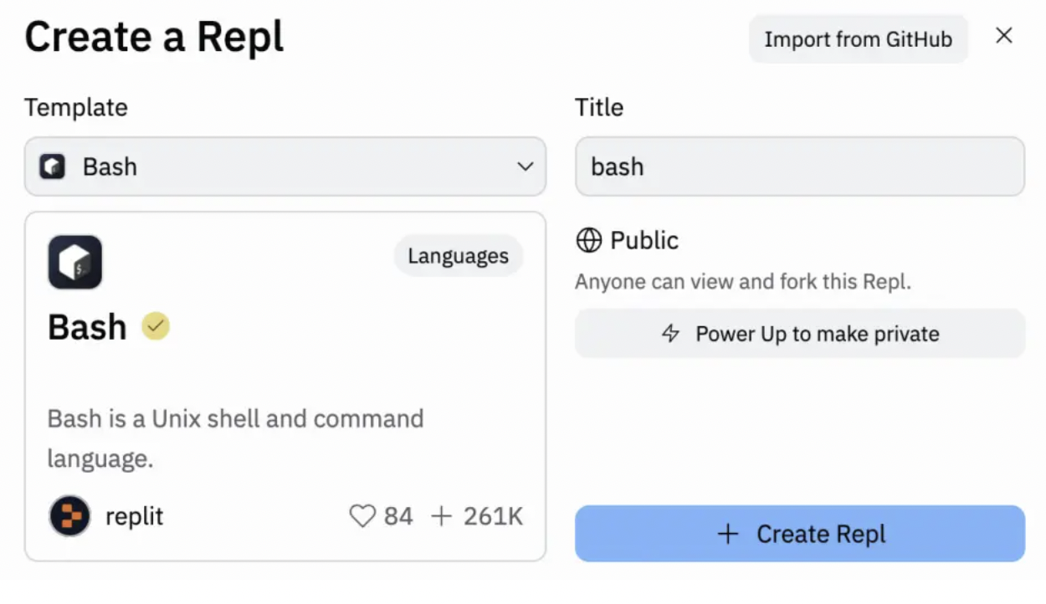The image size is (1046, 604).
Task: Click the Bash icon in Template dropdown
Action: (52, 166)
